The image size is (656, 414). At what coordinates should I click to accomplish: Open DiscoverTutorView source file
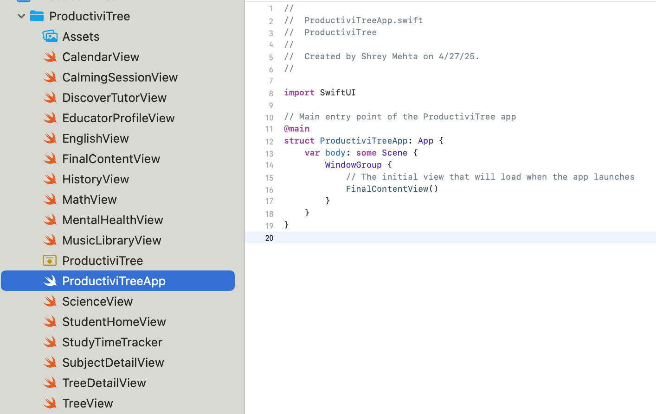pyautogui.click(x=114, y=97)
